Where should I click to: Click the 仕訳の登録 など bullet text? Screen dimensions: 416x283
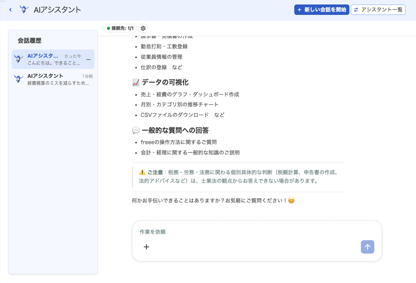coord(161,67)
